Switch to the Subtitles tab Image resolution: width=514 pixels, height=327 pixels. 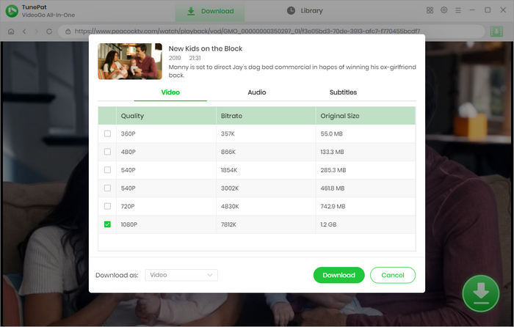(343, 92)
